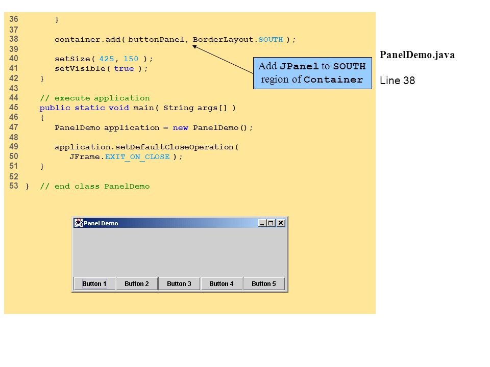Click the value 425 in setSize
The height and width of the screenshot is (367, 490).
[x=107, y=59]
